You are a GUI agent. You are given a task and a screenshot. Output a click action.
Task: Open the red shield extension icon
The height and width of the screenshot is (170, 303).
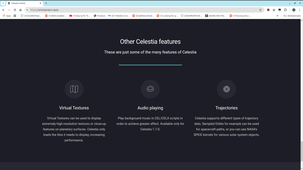point(268,10)
